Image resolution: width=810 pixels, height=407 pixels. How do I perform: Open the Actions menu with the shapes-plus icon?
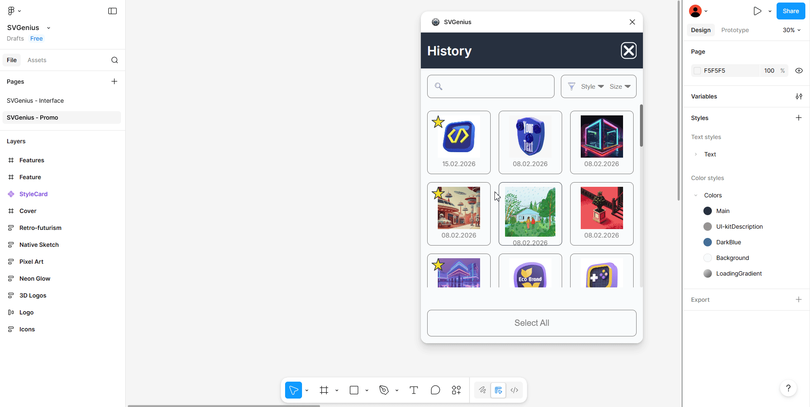(x=457, y=390)
